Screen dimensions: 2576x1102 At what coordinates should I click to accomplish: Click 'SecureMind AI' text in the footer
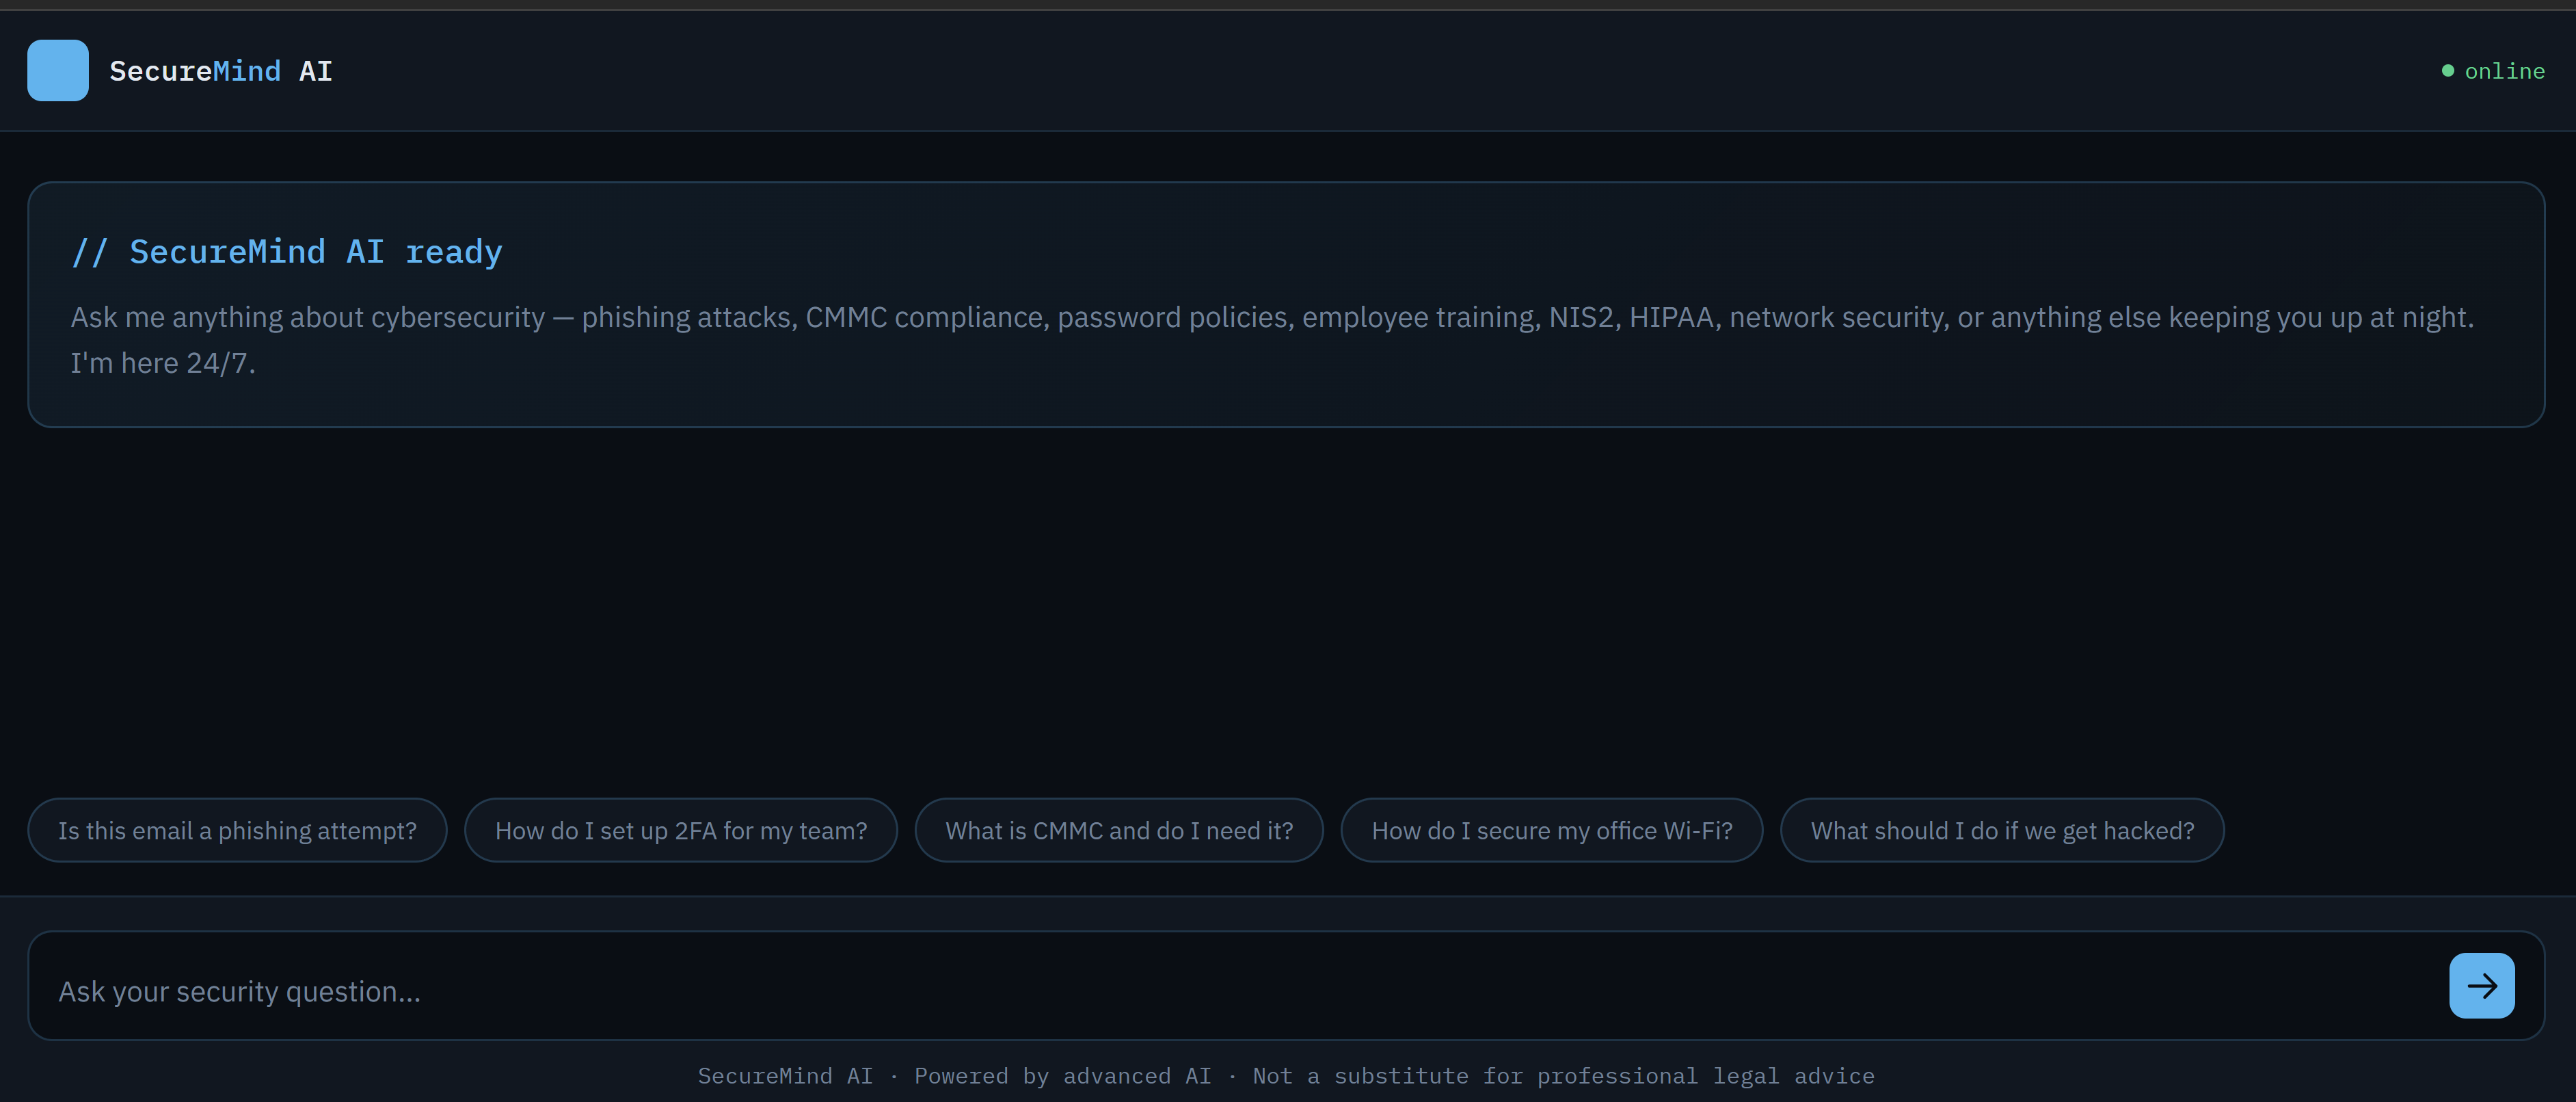coord(786,1075)
